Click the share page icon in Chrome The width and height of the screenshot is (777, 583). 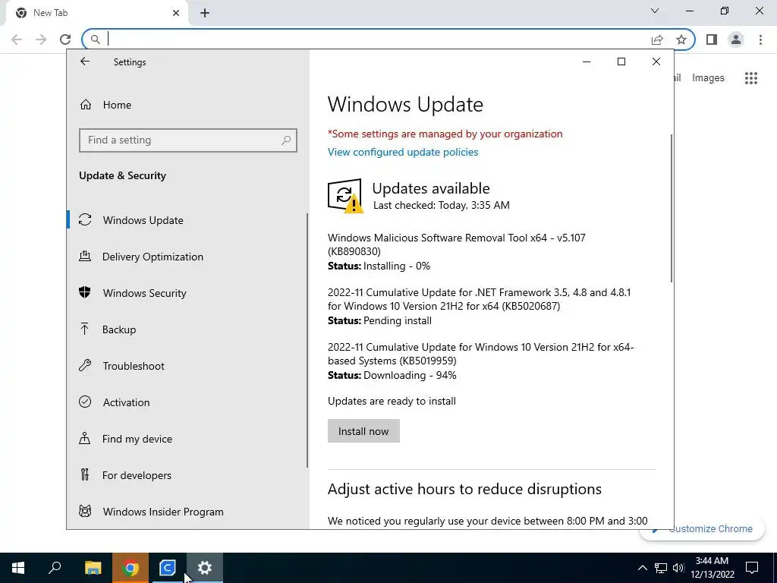657,39
